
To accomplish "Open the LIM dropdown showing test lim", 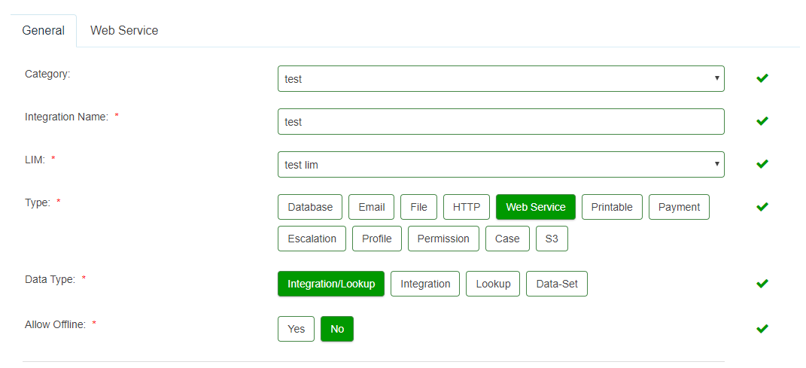I will (x=500, y=165).
